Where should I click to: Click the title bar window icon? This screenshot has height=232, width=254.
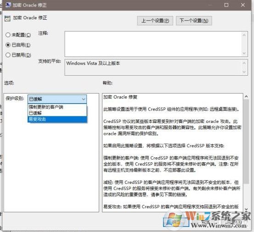(8, 5)
